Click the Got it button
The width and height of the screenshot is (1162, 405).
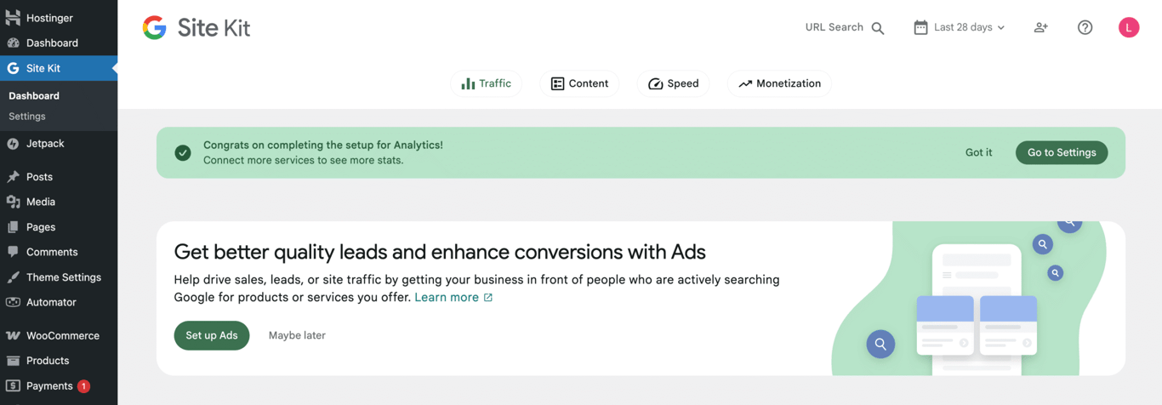click(x=978, y=152)
